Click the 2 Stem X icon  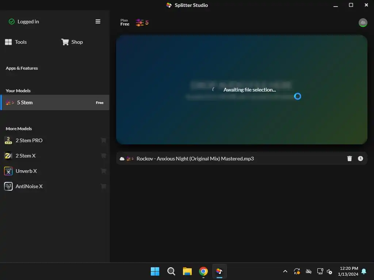click(x=8, y=156)
